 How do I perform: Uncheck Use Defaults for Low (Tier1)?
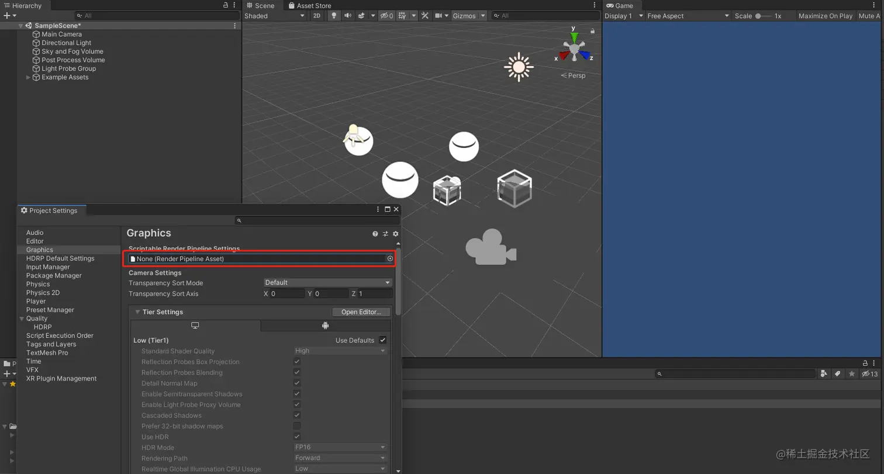click(x=382, y=340)
